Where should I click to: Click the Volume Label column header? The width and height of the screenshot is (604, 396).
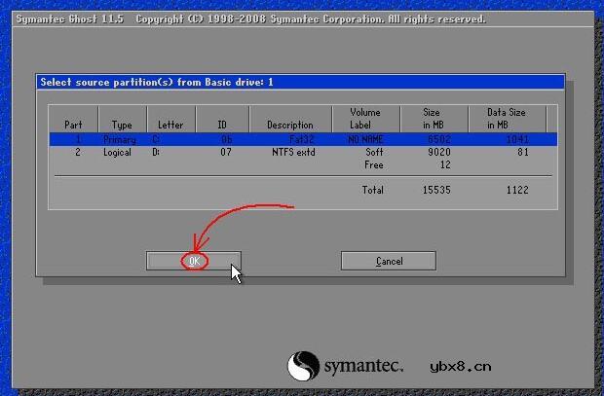364,119
